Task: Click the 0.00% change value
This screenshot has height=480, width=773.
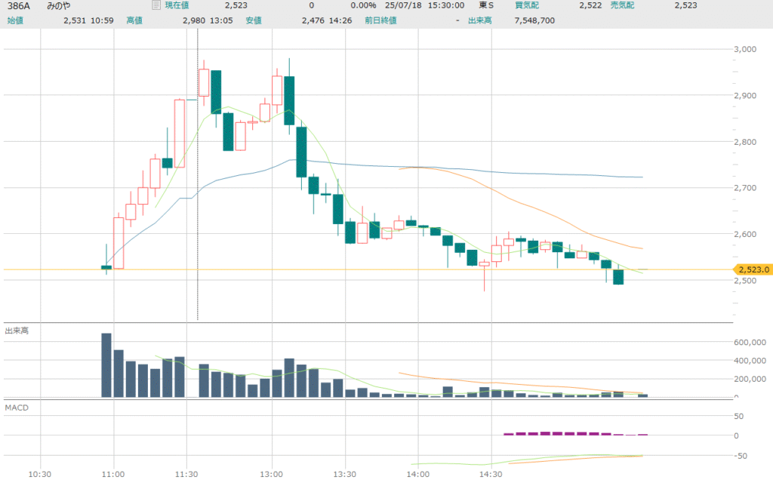Action: (363, 5)
